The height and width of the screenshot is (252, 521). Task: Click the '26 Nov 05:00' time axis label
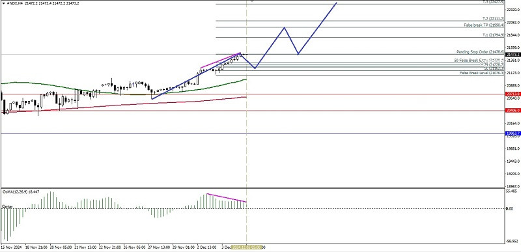click(x=135, y=247)
